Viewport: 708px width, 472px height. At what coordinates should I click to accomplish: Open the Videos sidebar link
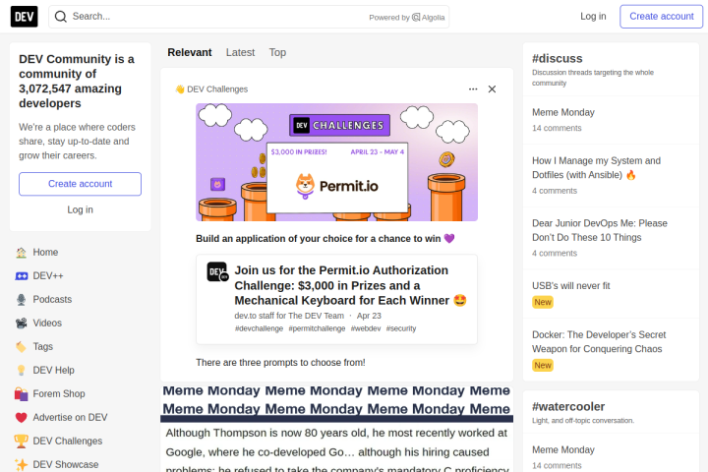pos(80,323)
